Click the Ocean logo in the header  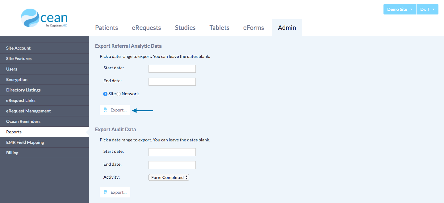coord(44,18)
